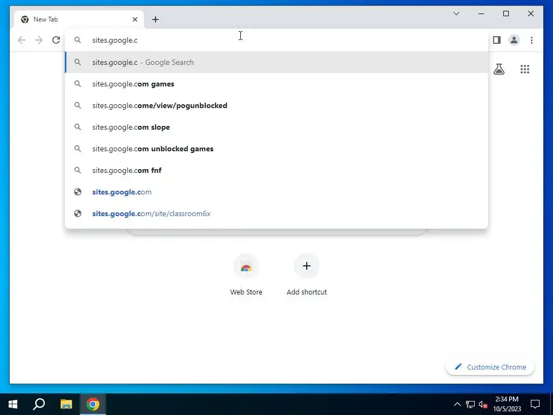Choose the pogunblocked suggestion

pyautogui.click(x=277, y=105)
